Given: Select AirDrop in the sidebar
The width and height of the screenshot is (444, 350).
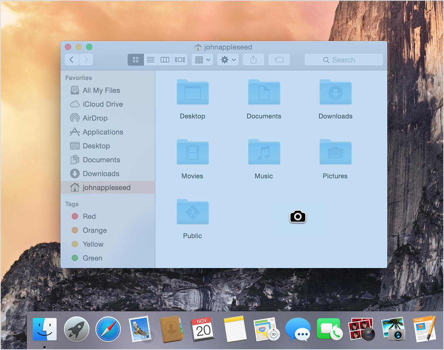Looking at the screenshot, I should pos(94,118).
